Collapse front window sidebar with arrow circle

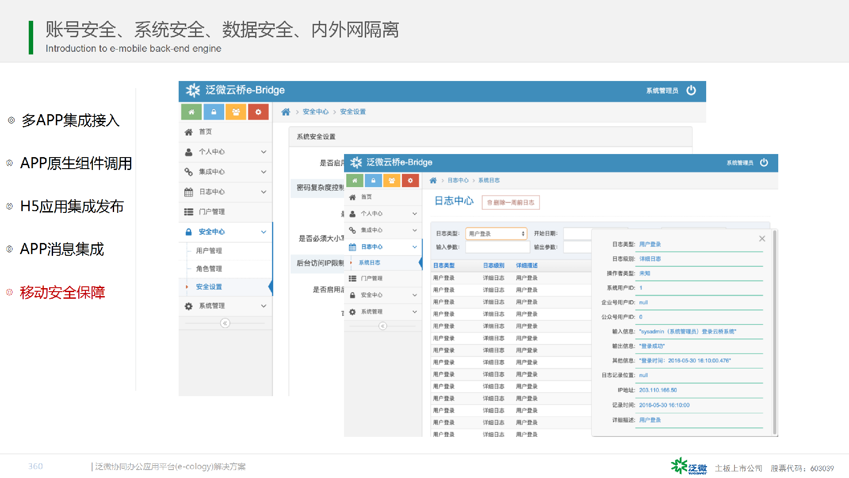tap(383, 326)
